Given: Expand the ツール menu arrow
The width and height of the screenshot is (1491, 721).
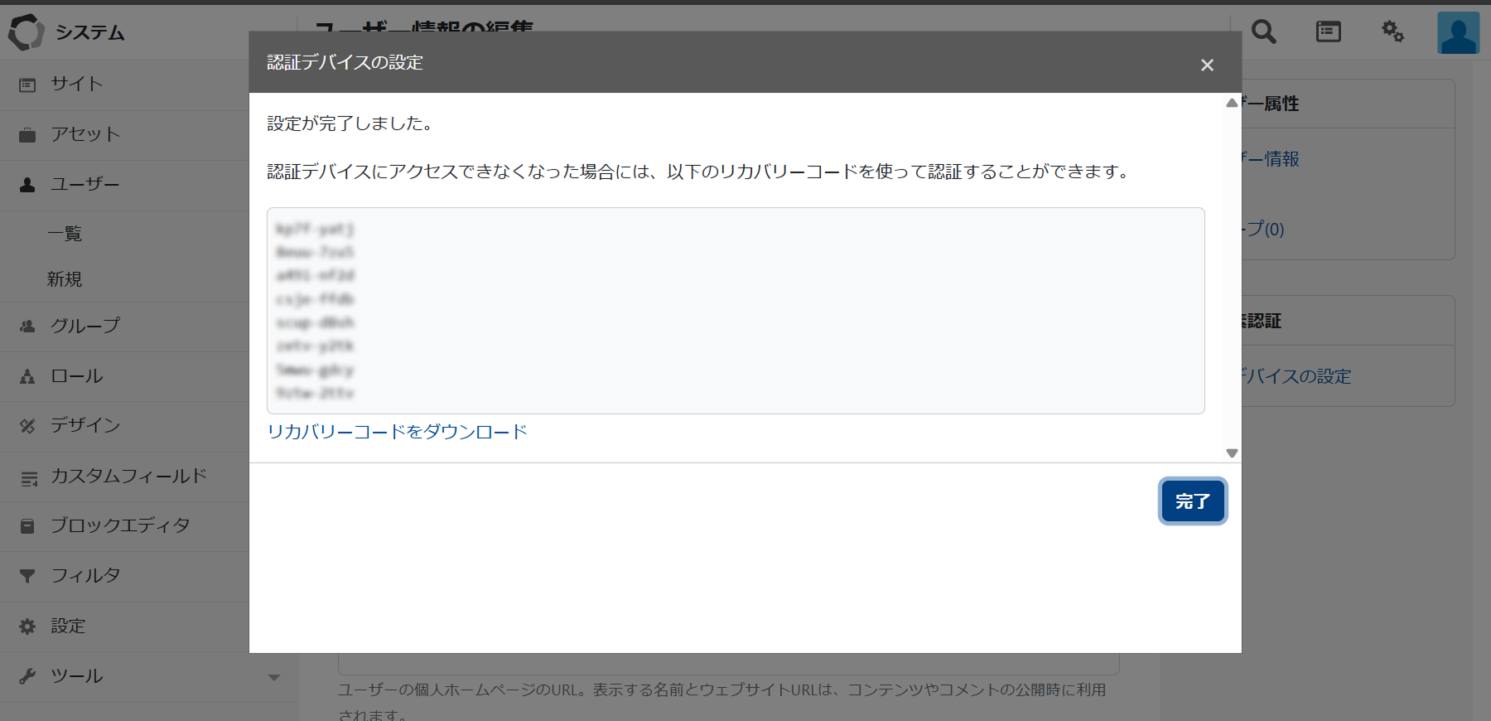Looking at the screenshot, I should coord(274,677).
